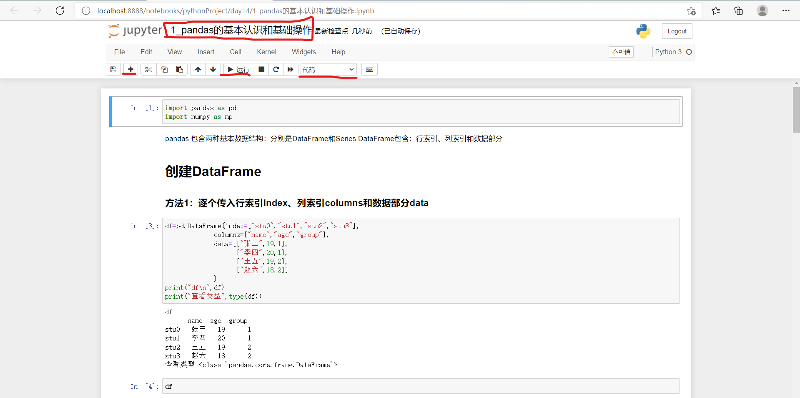Restart kernel and run all cells icon

291,69
